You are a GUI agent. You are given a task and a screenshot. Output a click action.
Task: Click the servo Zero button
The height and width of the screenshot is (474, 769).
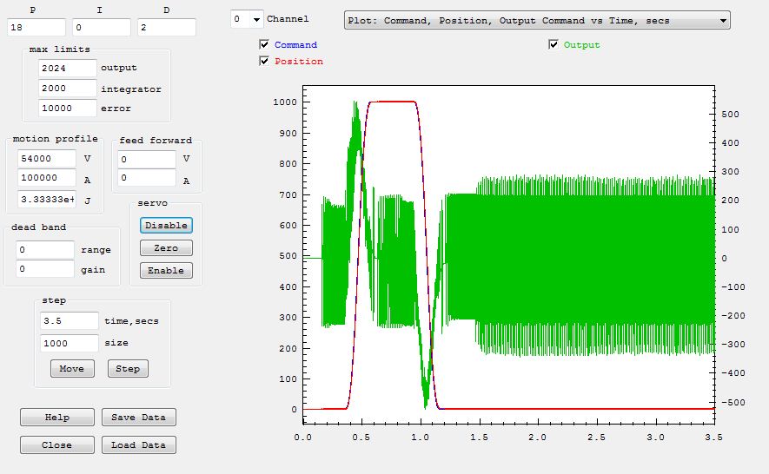(x=166, y=247)
